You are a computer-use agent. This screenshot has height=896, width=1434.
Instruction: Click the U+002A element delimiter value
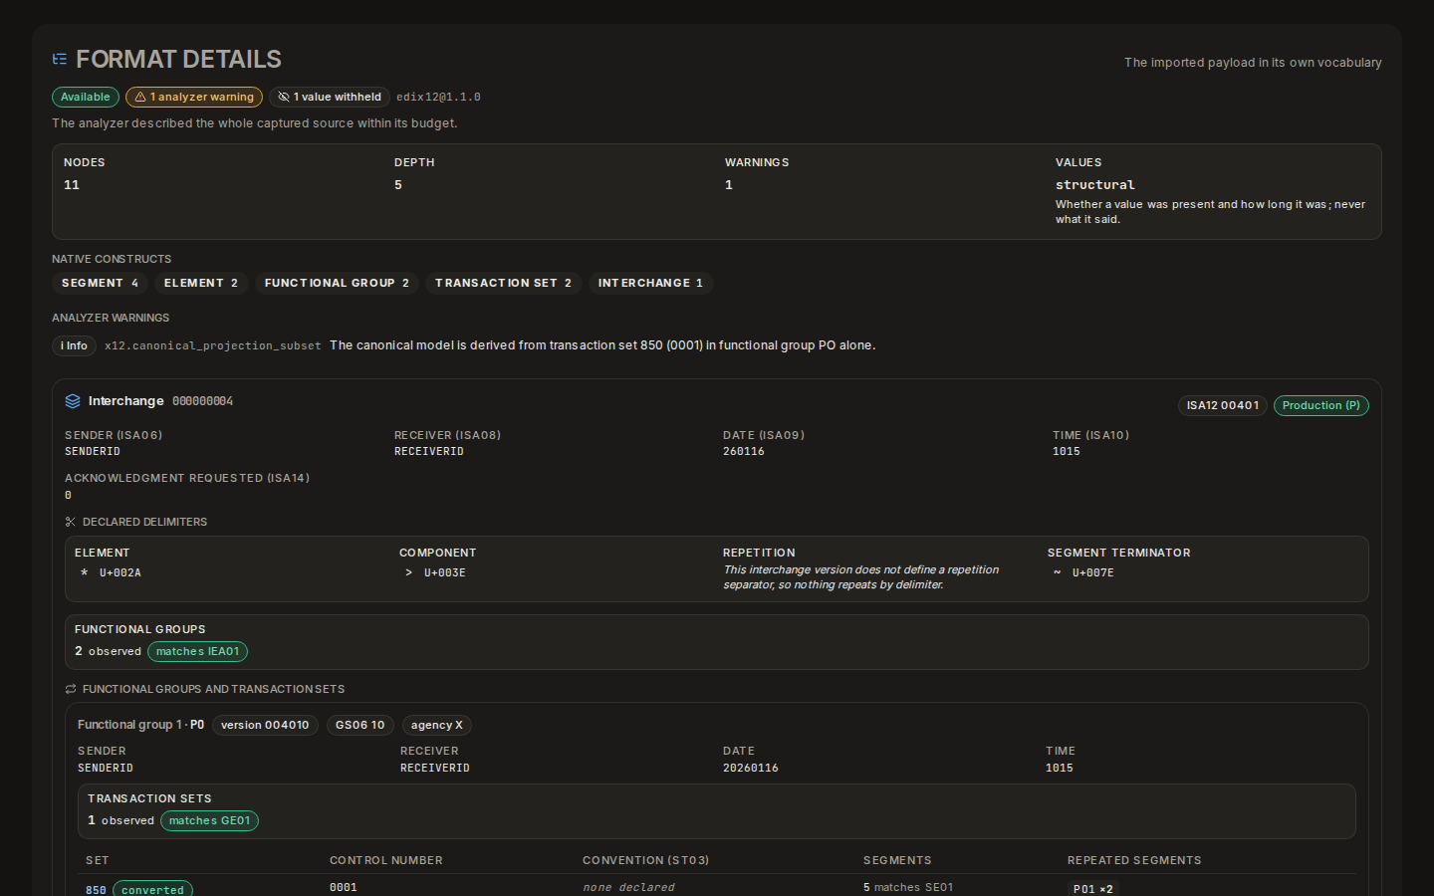[120, 573]
